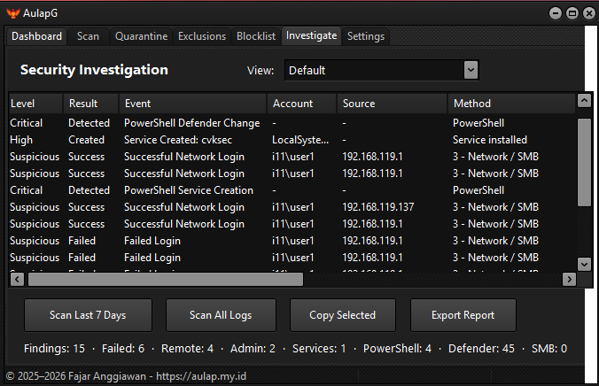Viewport: 599px width, 386px height.
Task: Click the High level cell
Action: click(x=21, y=140)
